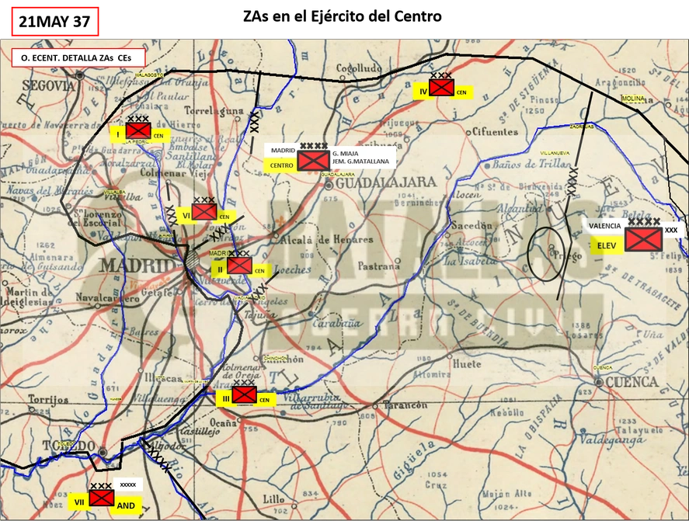This screenshot has width=689, height=521.
Task: Click the yellow IV label
Action: pos(423,92)
